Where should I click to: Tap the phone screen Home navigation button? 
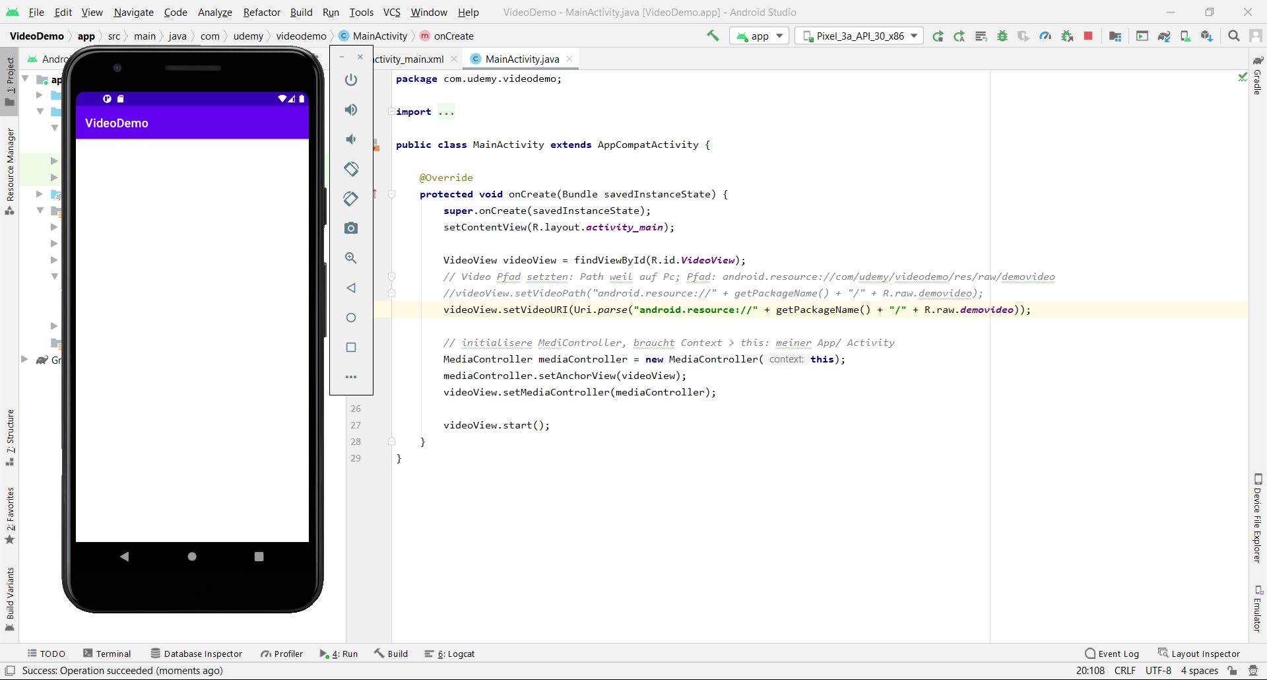tap(192, 557)
